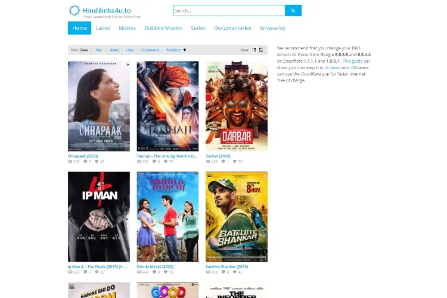The height and width of the screenshot is (298, 447).
Task: Sort movies by Comments
Action: click(150, 50)
